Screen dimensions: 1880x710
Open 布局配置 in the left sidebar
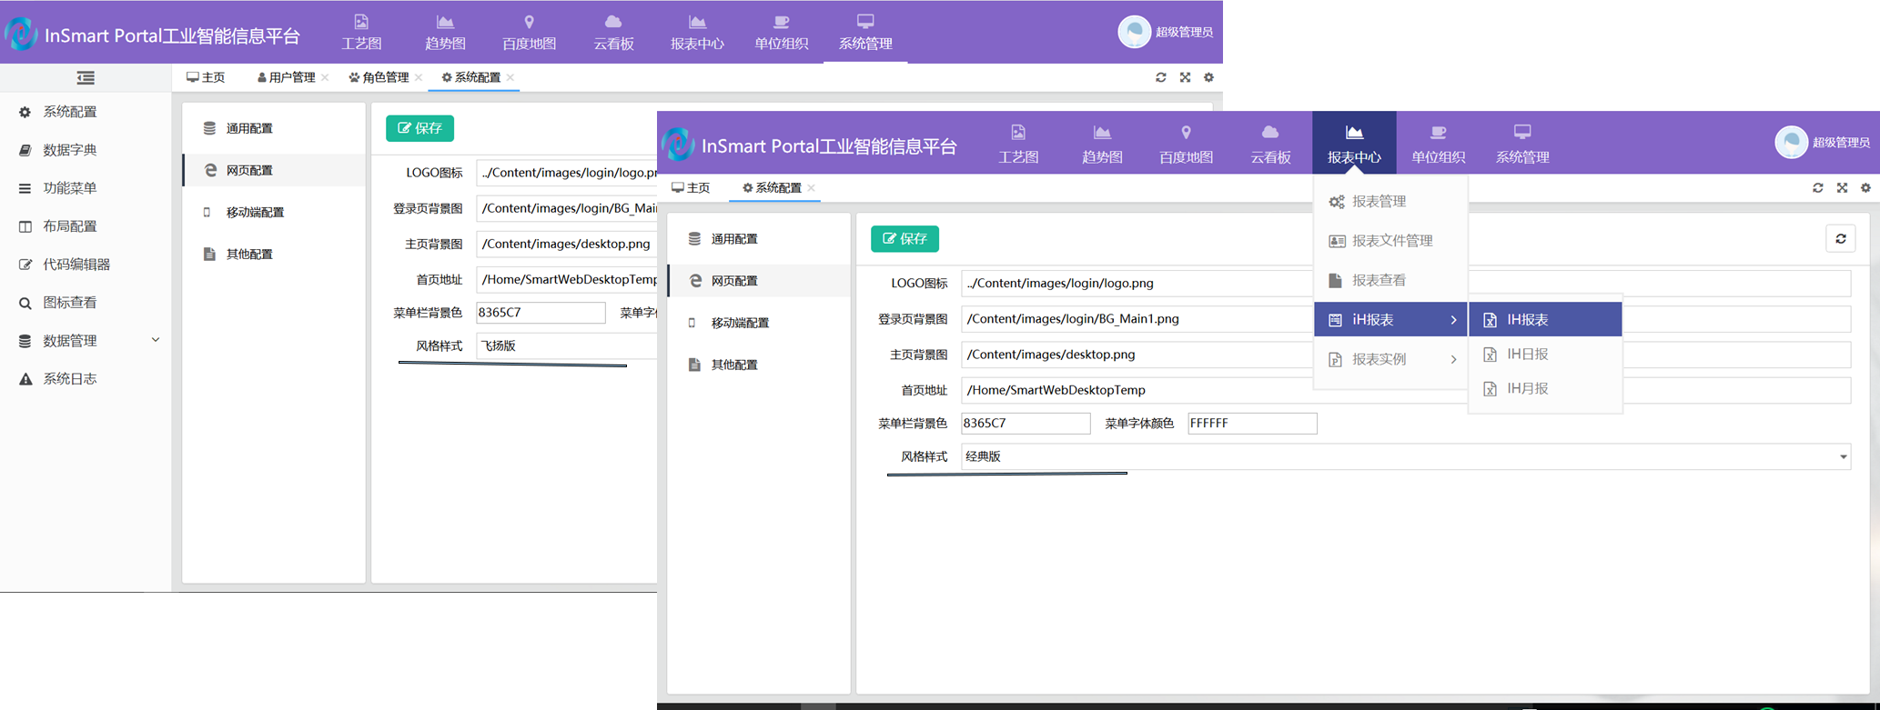pyautogui.click(x=86, y=226)
